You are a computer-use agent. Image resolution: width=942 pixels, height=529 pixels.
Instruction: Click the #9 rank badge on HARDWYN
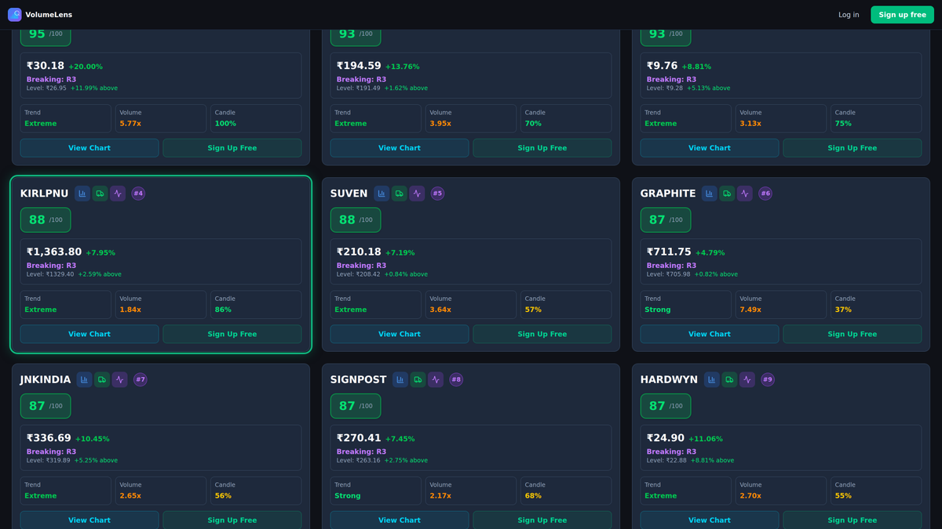click(768, 379)
